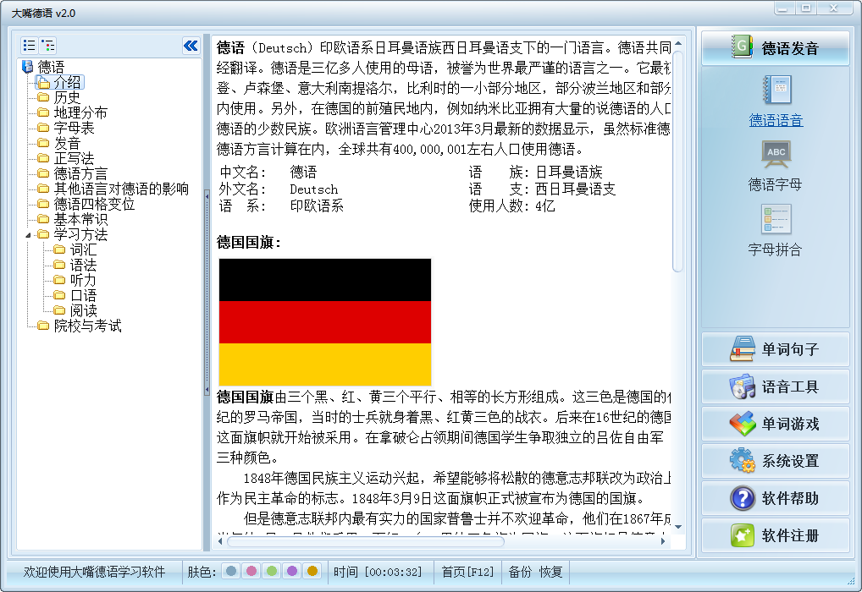Click the German flag image
This screenshot has width=862, height=592.
coord(325,322)
